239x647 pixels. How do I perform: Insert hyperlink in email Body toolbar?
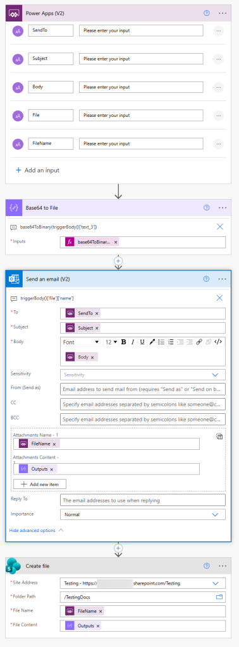(x=199, y=342)
